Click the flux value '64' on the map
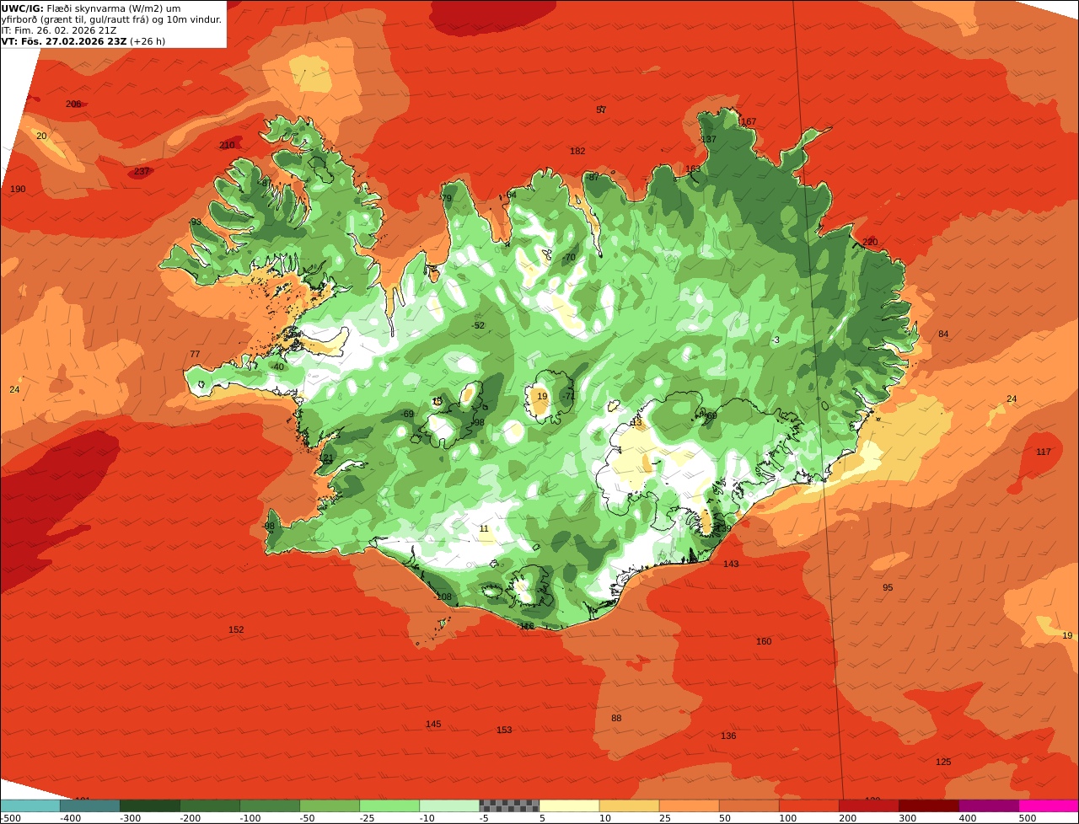1079x824 pixels. (x=512, y=195)
